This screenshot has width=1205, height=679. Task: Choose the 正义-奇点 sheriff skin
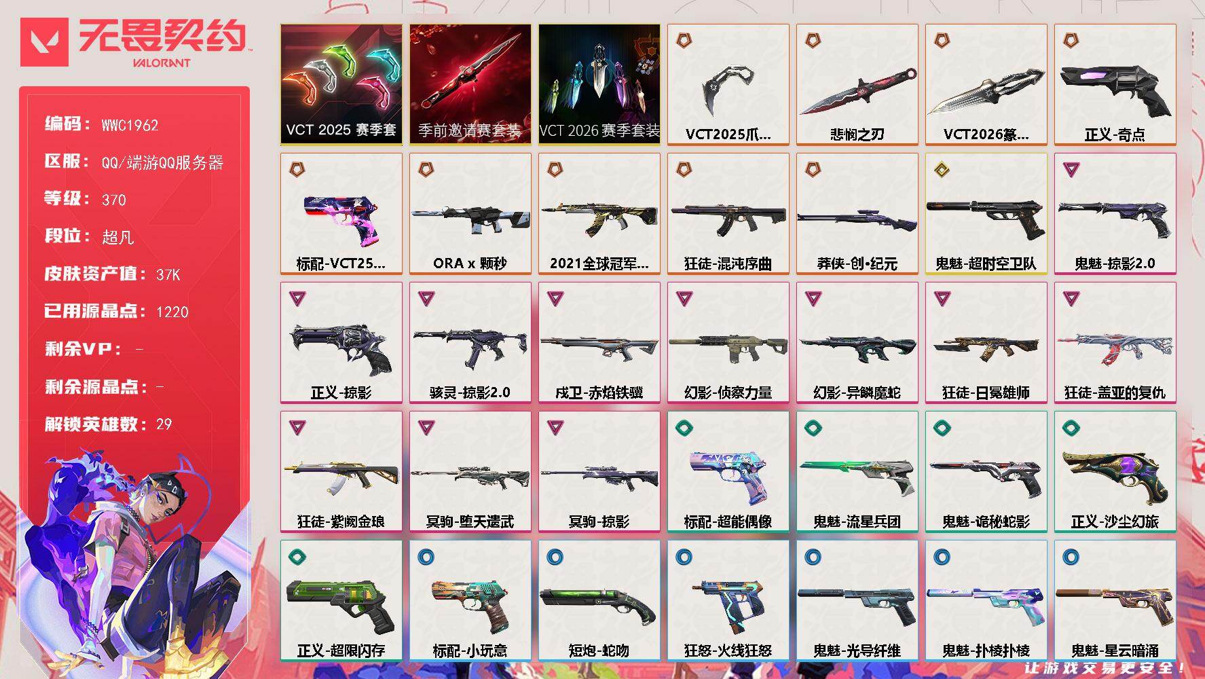[x=1115, y=84]
